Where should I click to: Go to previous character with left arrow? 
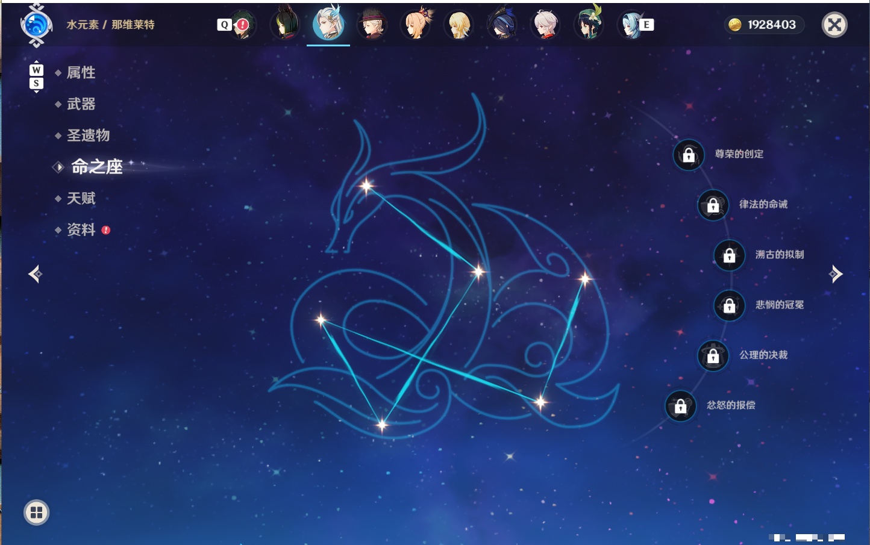tap(35, 274)
